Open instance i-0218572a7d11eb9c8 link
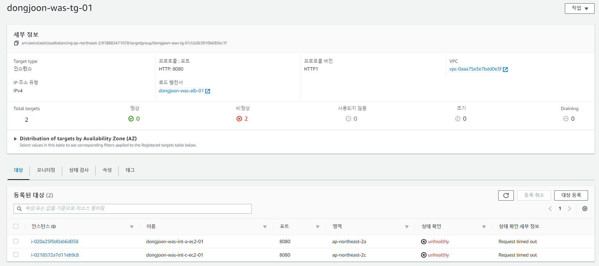Viewport: 599px width, 266px height. click(55, 255)
